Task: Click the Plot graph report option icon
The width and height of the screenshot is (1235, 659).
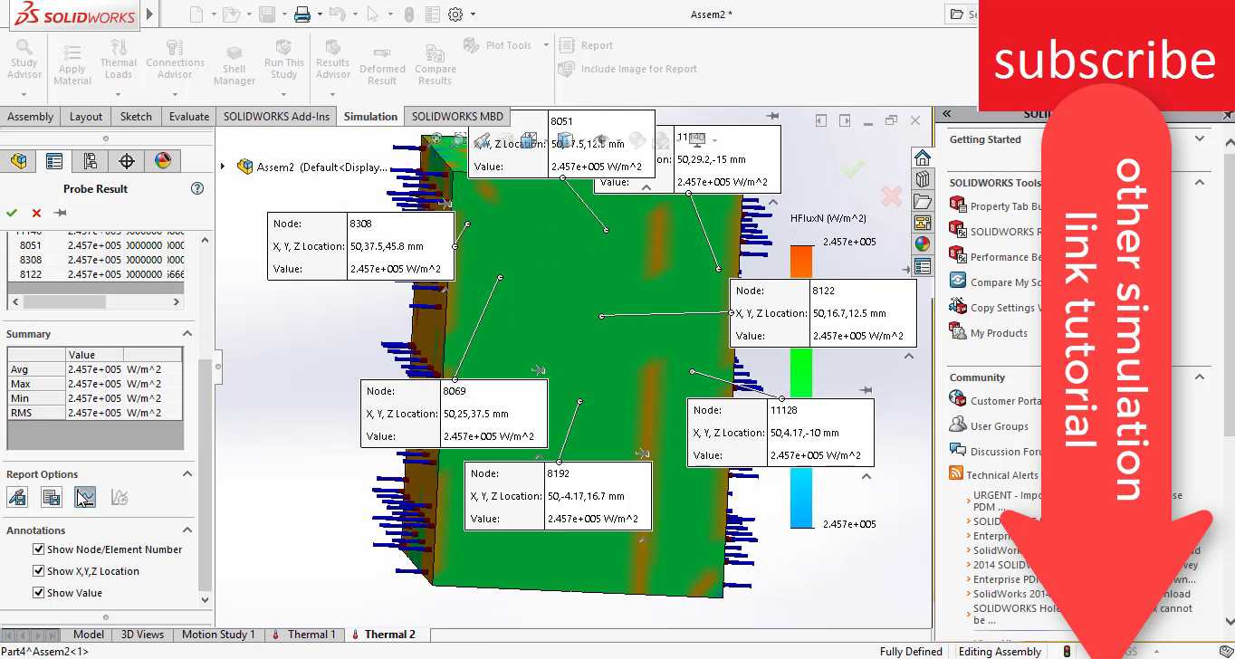Action: point(85,497)
